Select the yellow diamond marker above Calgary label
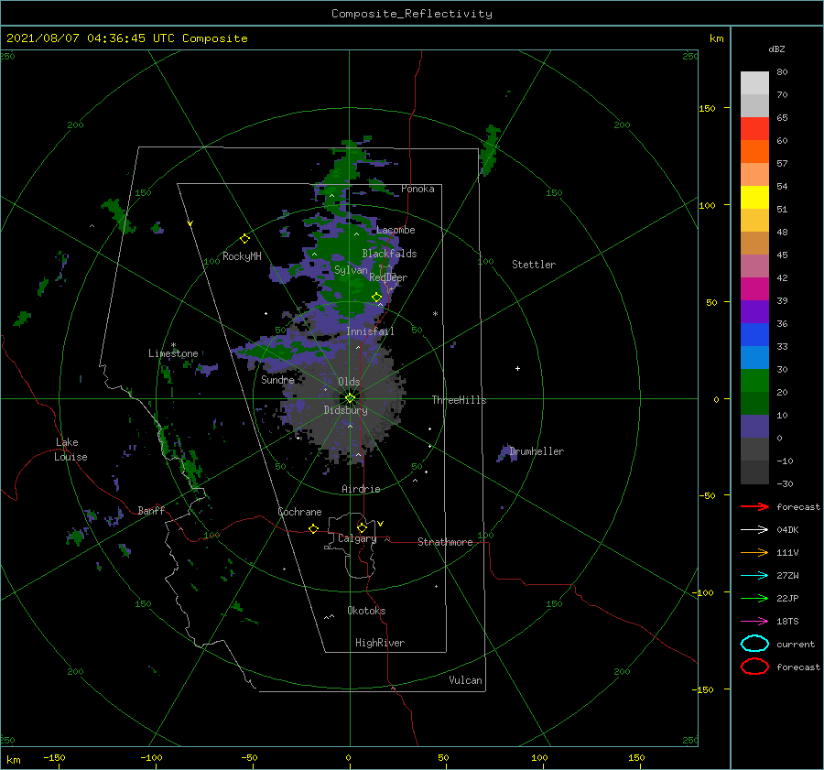Screen dimensions: 824x770 pos(362,527)
